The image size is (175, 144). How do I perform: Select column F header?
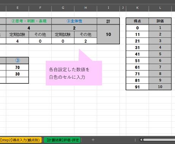pos(40,8)
